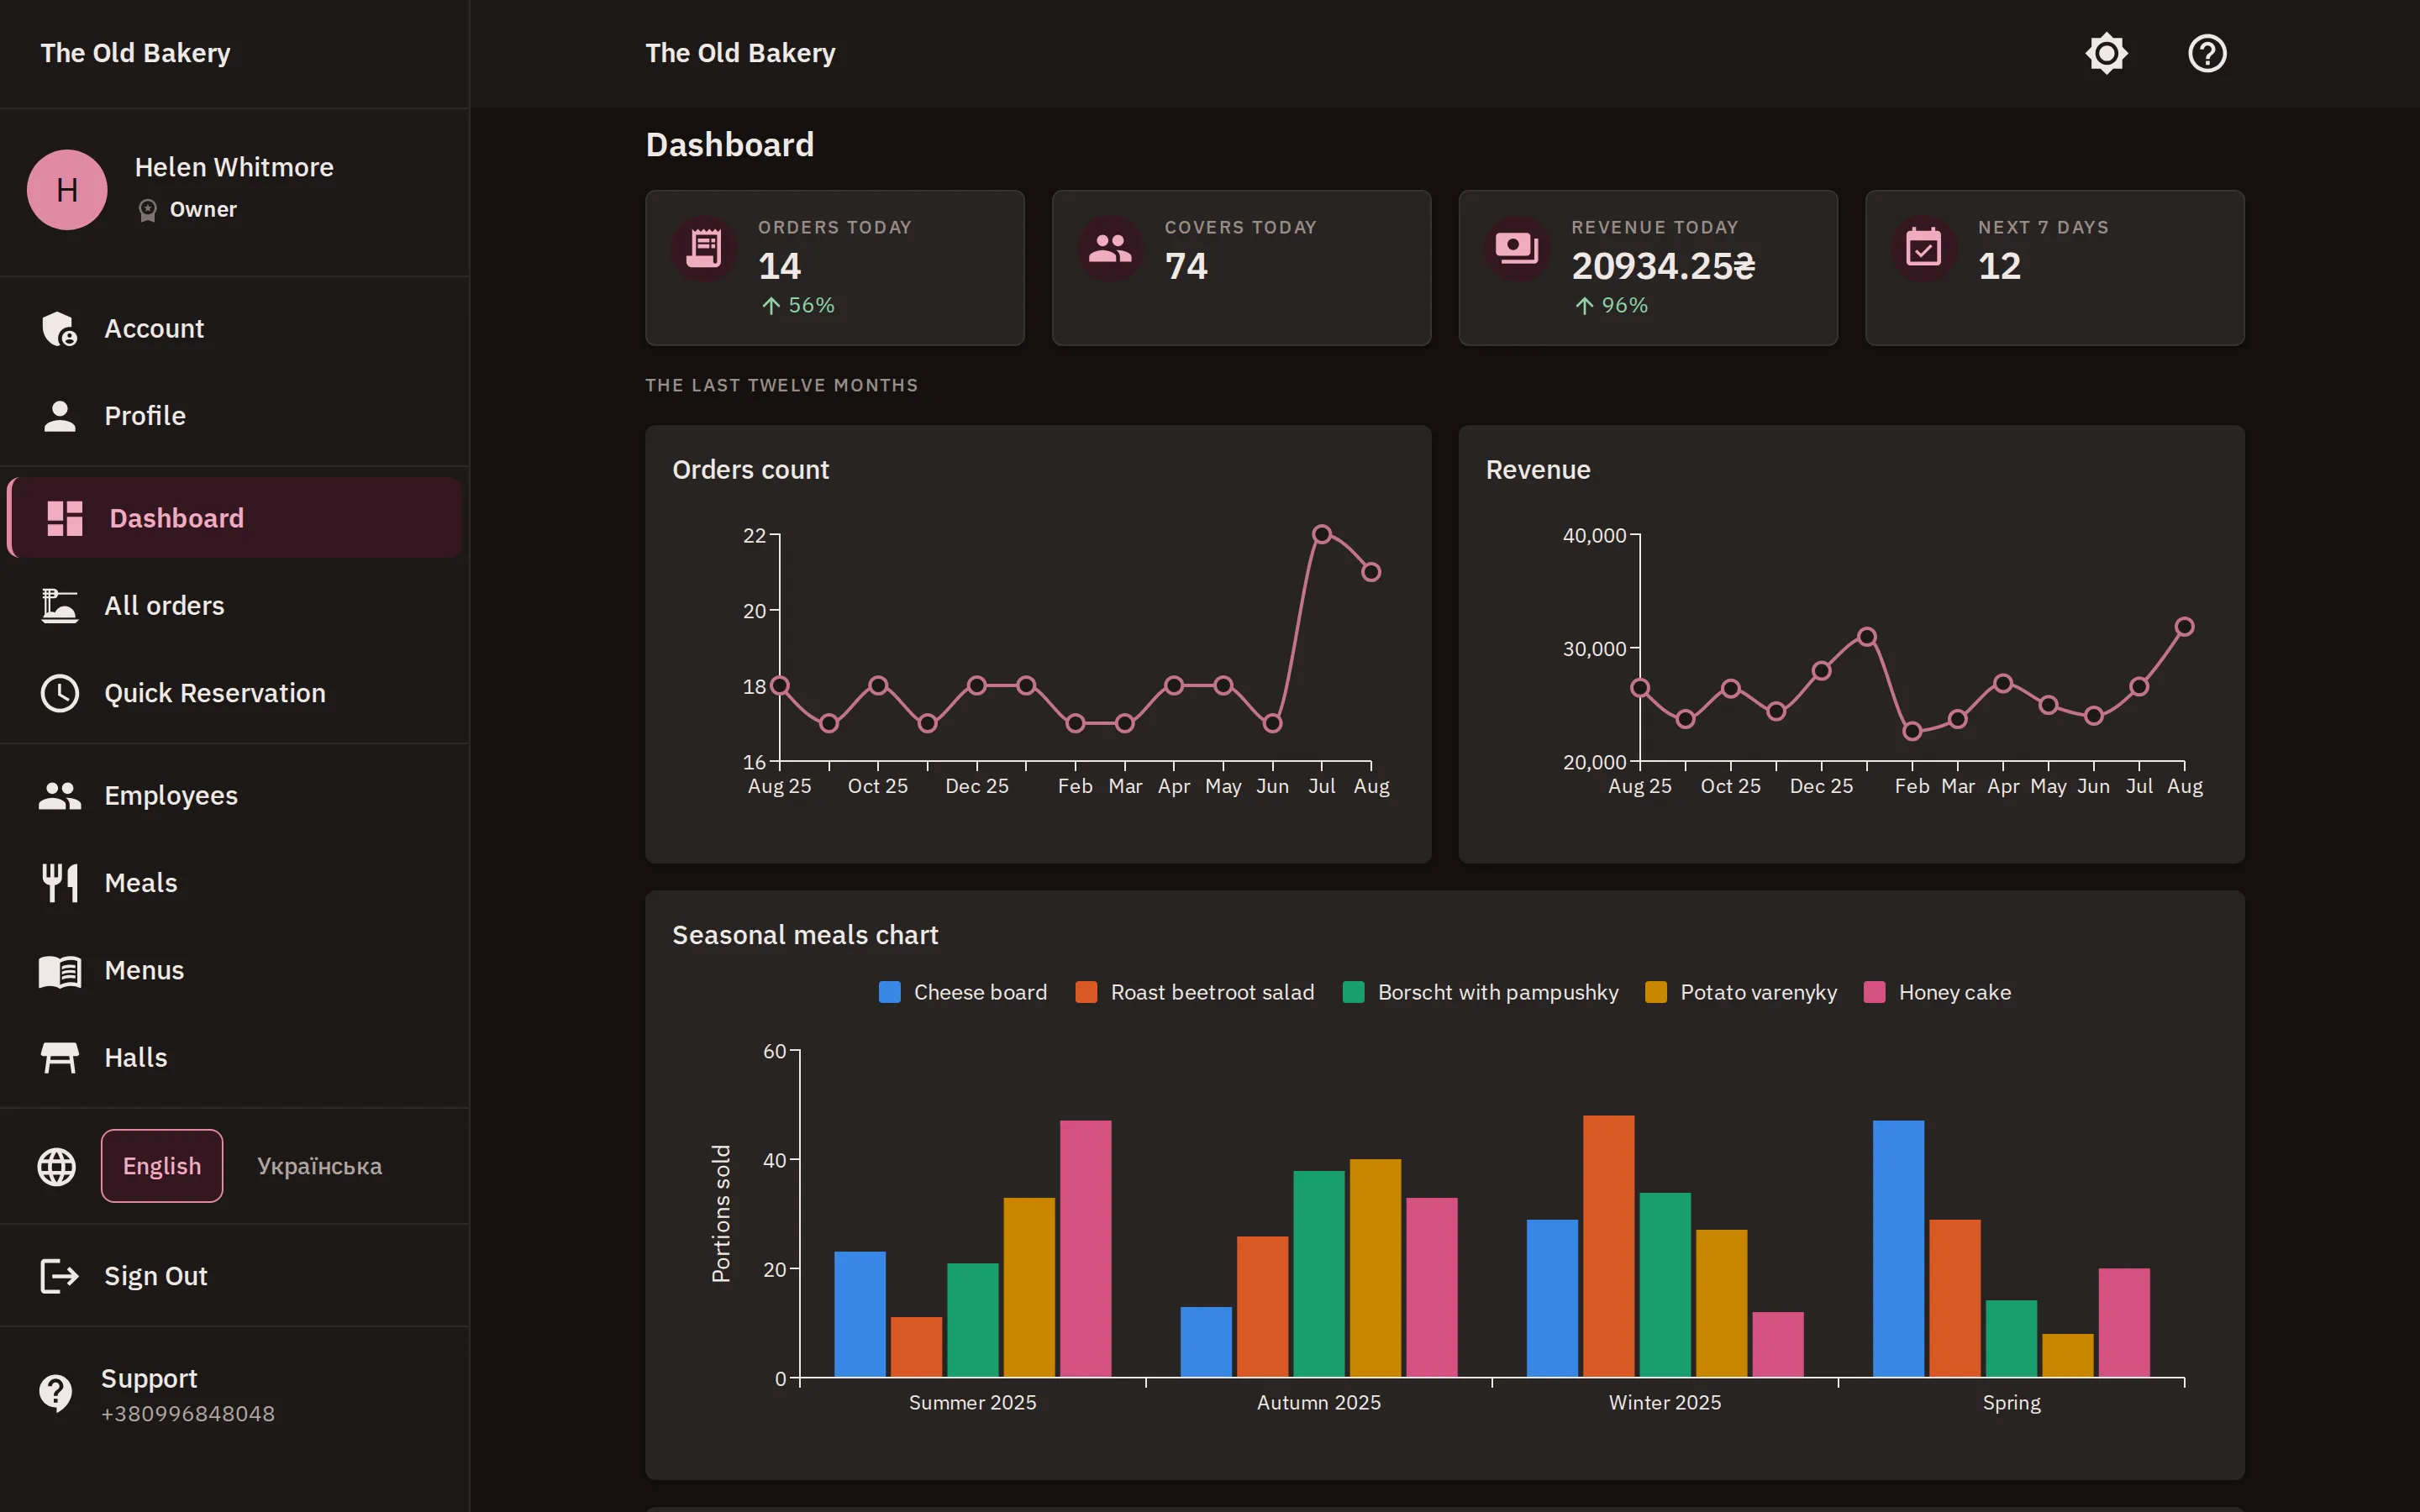Click the Next 7 Days value 12

pos(1999,266)
